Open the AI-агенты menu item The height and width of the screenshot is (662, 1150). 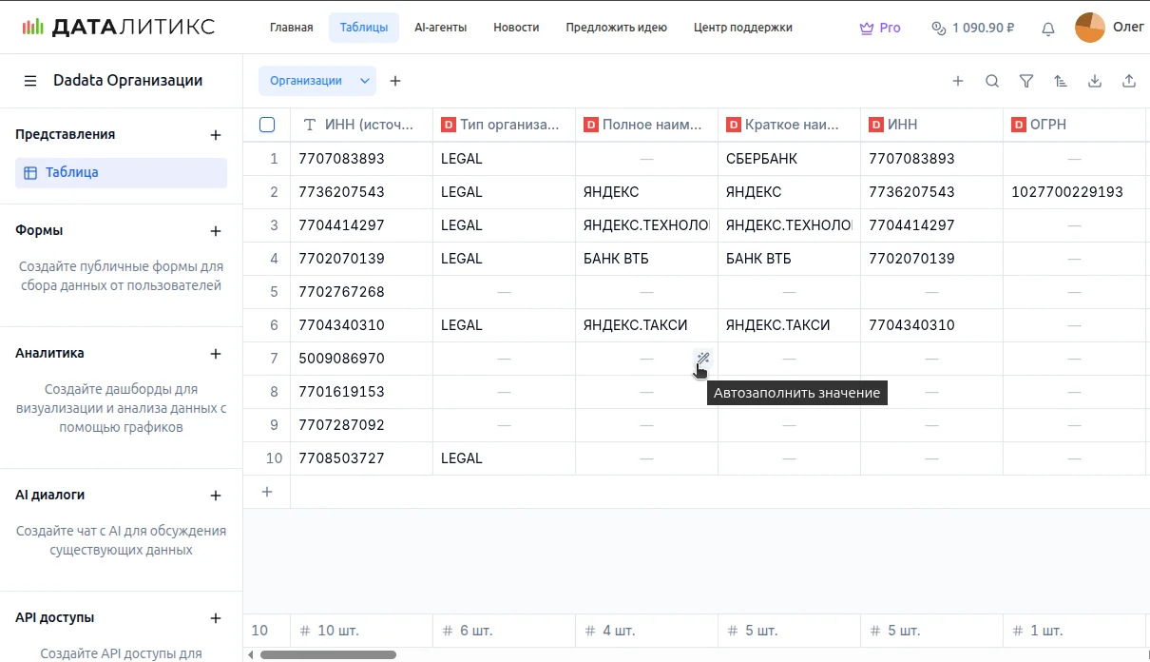pos(440,28)
